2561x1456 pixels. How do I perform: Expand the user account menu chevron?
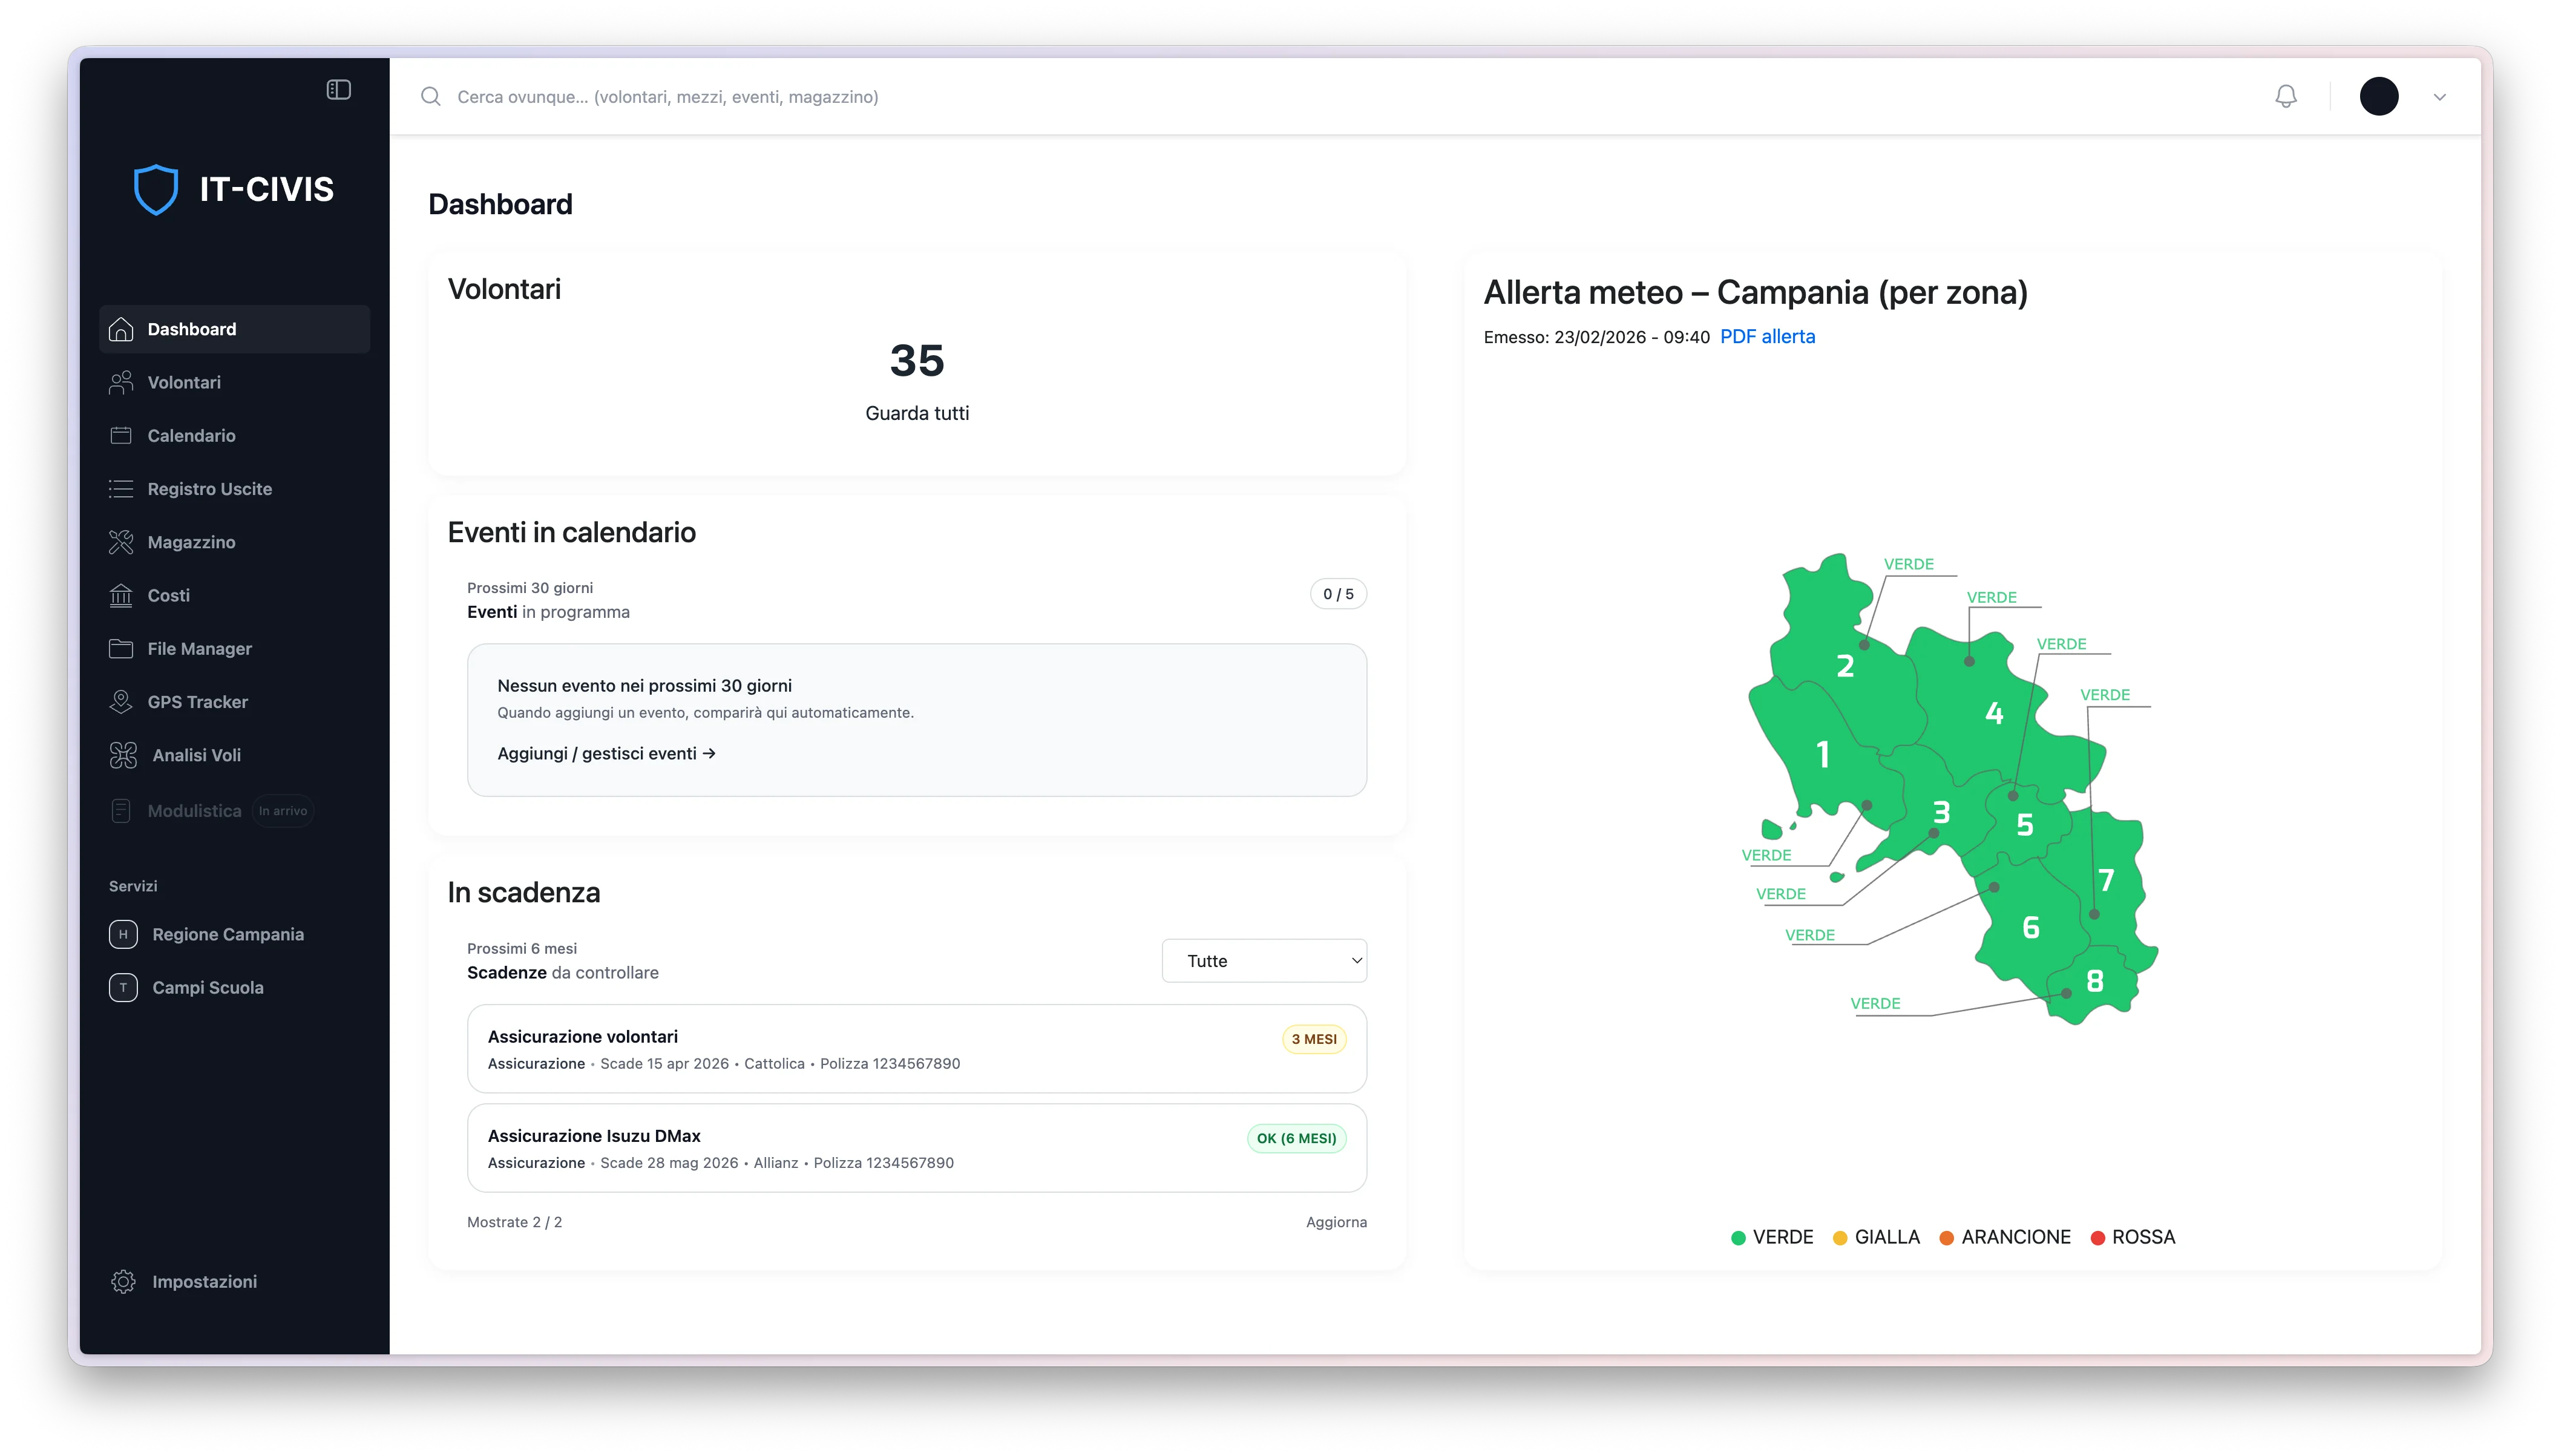2440,97
